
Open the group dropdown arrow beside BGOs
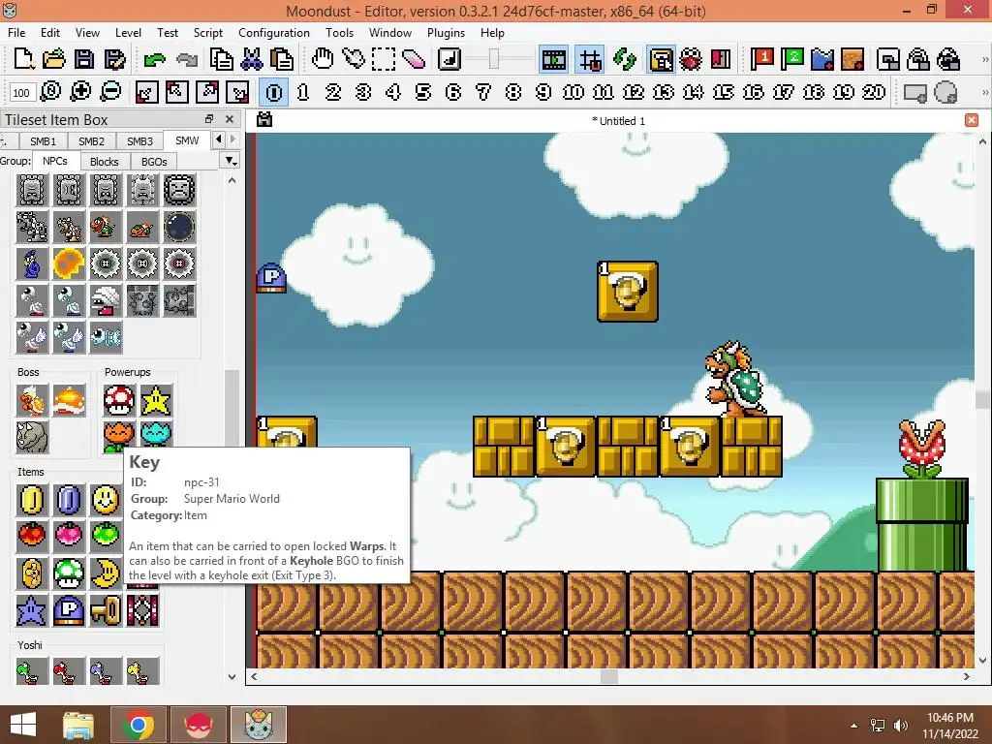point(231,161)
